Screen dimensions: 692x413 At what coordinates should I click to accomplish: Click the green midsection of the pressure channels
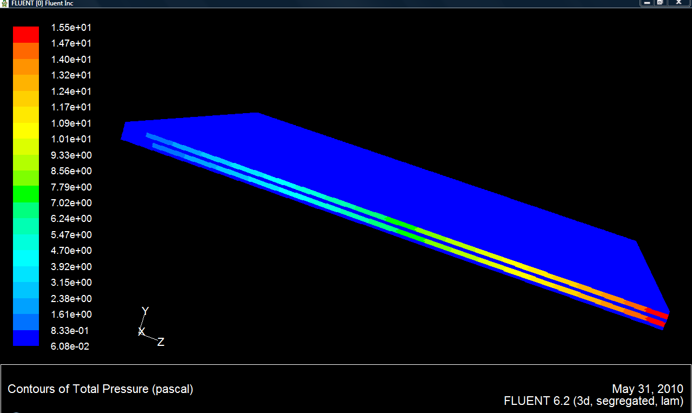[400, 225]
